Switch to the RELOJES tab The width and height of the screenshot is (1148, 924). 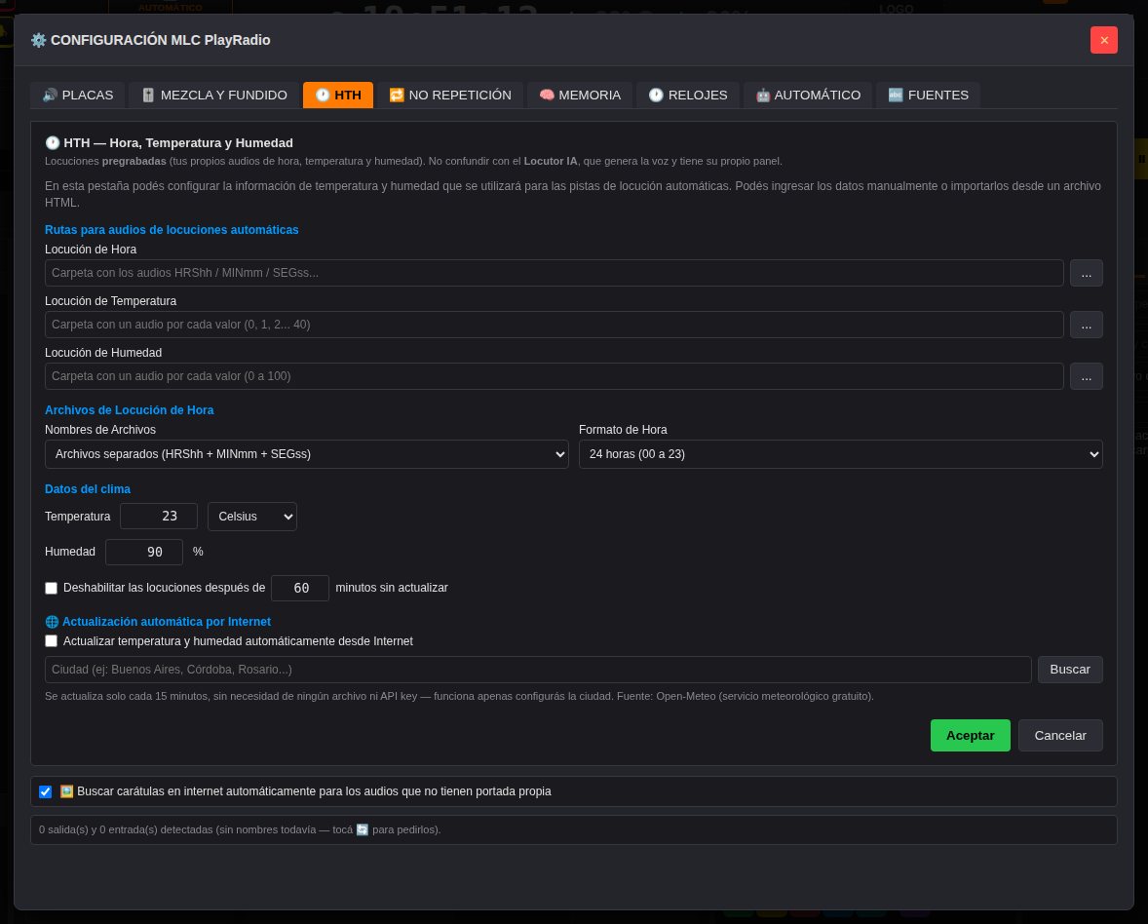[688, 96]
